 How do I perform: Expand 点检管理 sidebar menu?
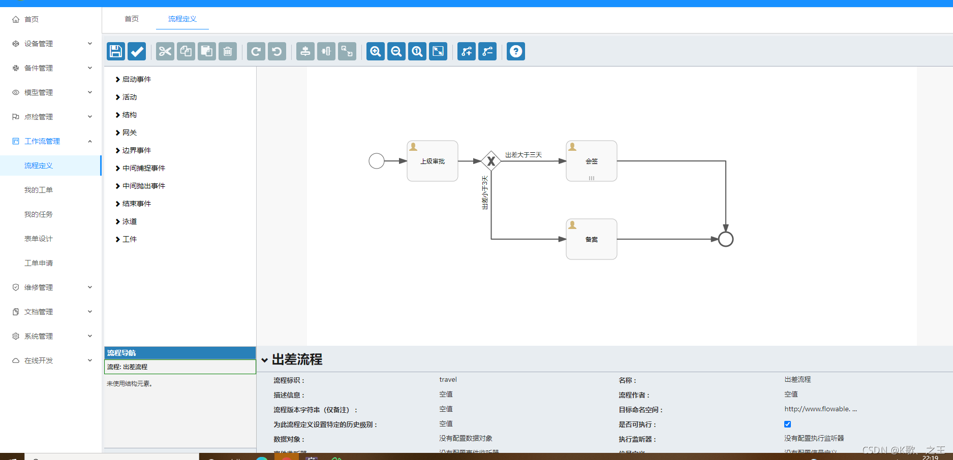point(51,117)
